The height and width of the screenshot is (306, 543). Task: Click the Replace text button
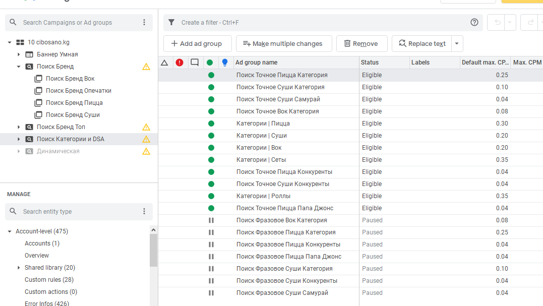point(422,44)
